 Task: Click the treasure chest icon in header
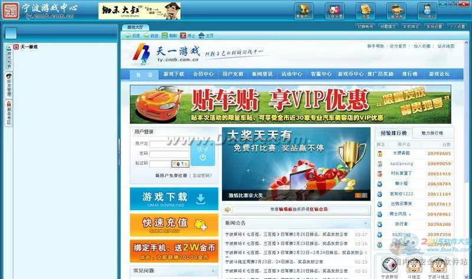pos(396,10)
